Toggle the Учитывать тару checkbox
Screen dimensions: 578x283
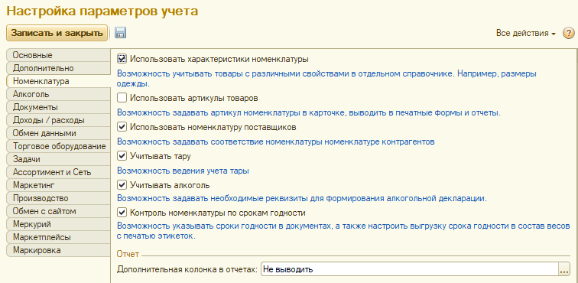[122, 156]
